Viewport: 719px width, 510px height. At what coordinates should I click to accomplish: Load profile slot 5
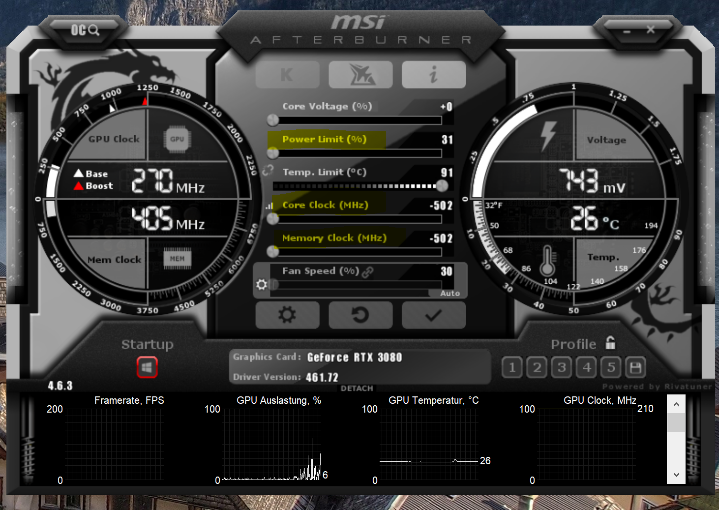[x=611, y=367]
